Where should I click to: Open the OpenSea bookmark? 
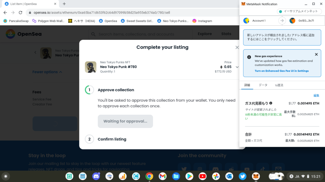click(x=108, y=21)
